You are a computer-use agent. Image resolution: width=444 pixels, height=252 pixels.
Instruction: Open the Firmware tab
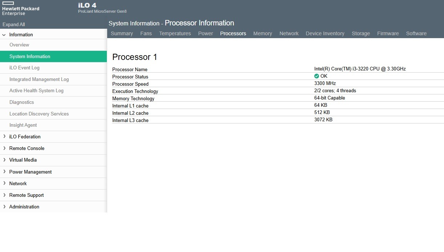[x=388, y=33]
